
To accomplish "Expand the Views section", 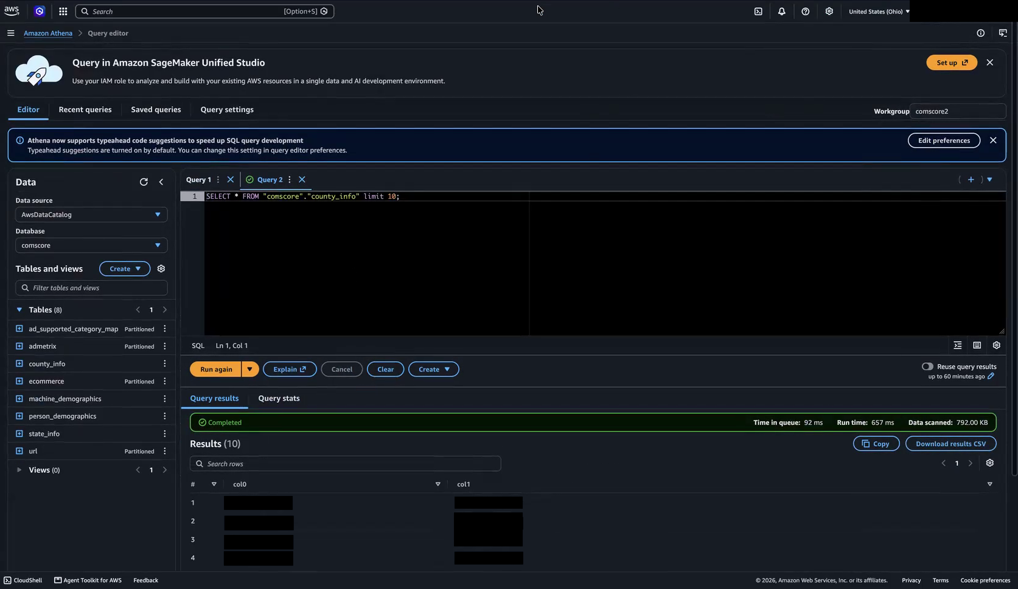I will [x=19, y=470].
